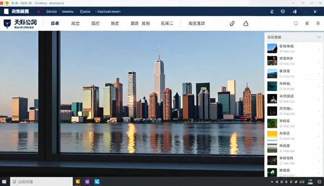Expand the yellow thumbnail row chevron
Screen dimensions: 324x186
point(319,136)
